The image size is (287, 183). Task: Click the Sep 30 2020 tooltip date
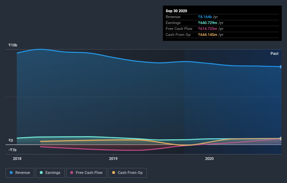tap(176, 11)
